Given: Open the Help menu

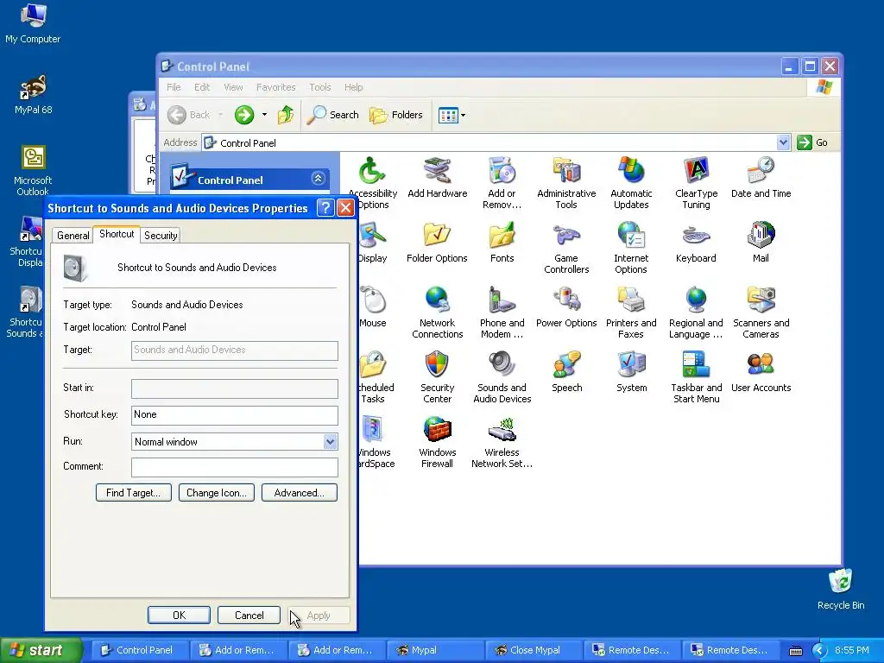Looking at the screenshot, I should (x=353, y=87).
